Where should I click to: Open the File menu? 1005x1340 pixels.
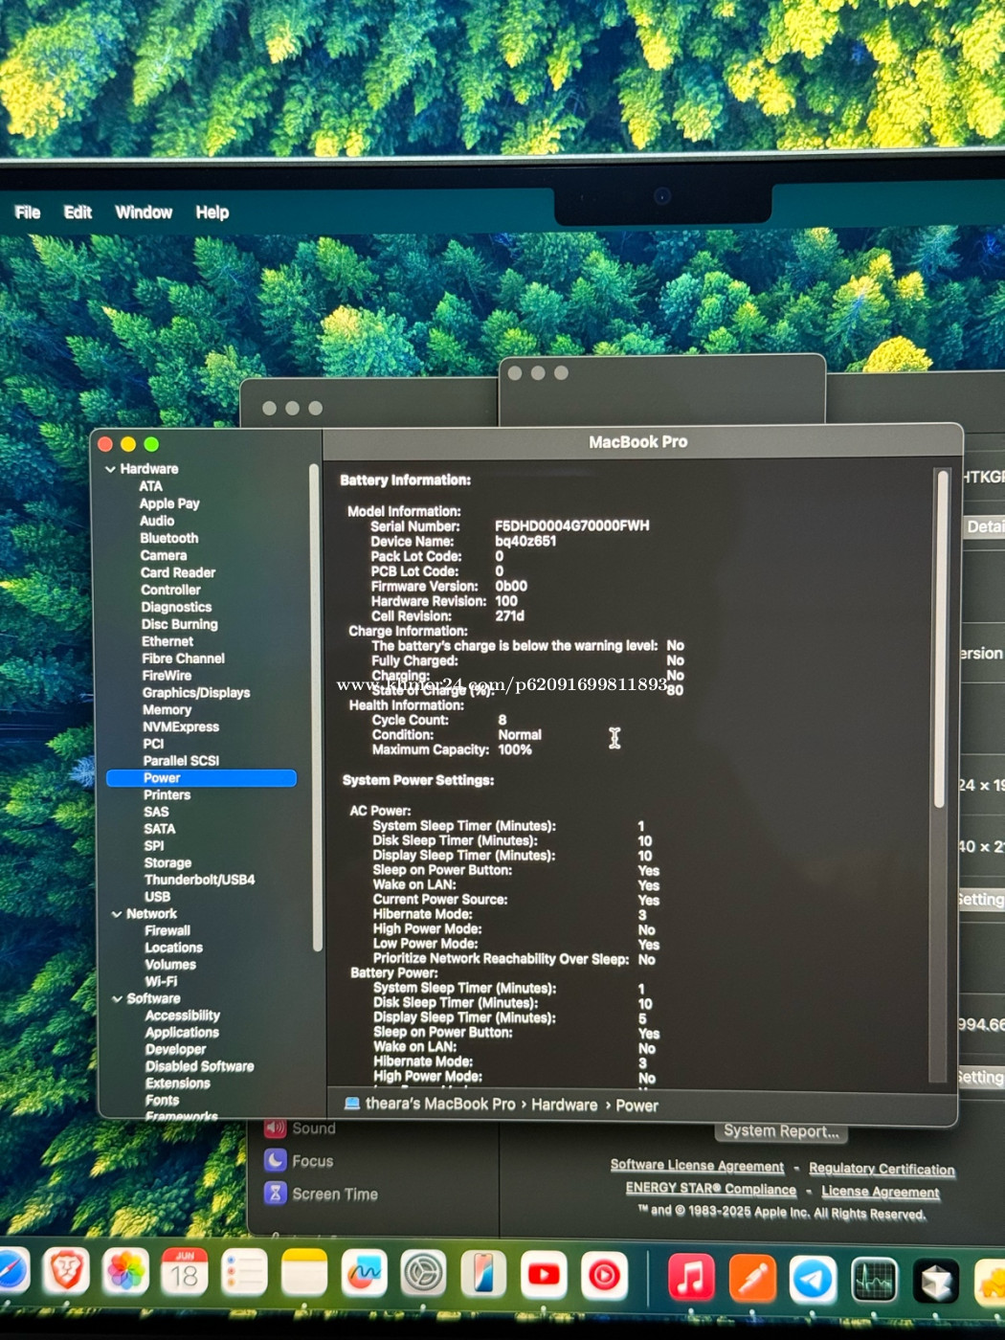[x=28, y=212]
